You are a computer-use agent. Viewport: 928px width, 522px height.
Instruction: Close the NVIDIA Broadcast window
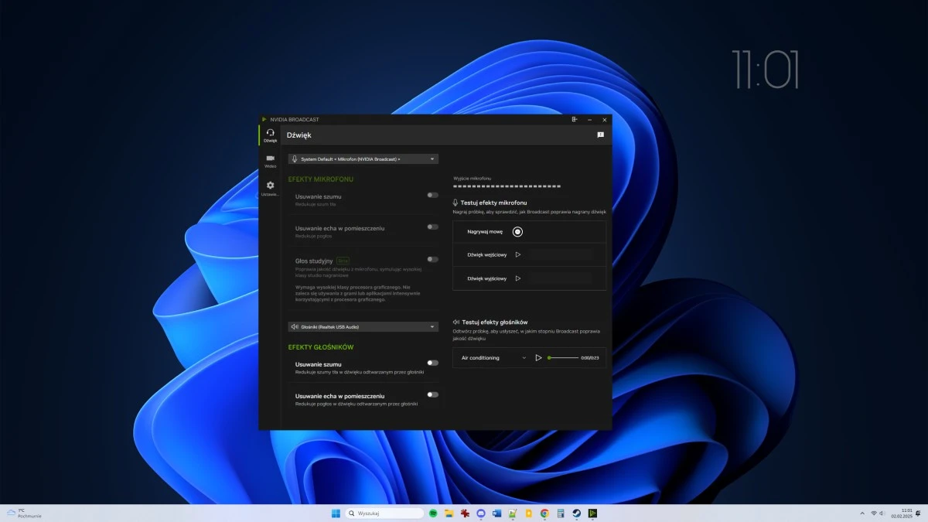(605, 120)
